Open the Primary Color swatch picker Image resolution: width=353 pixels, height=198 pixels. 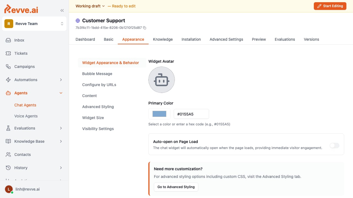click(159, 114)
